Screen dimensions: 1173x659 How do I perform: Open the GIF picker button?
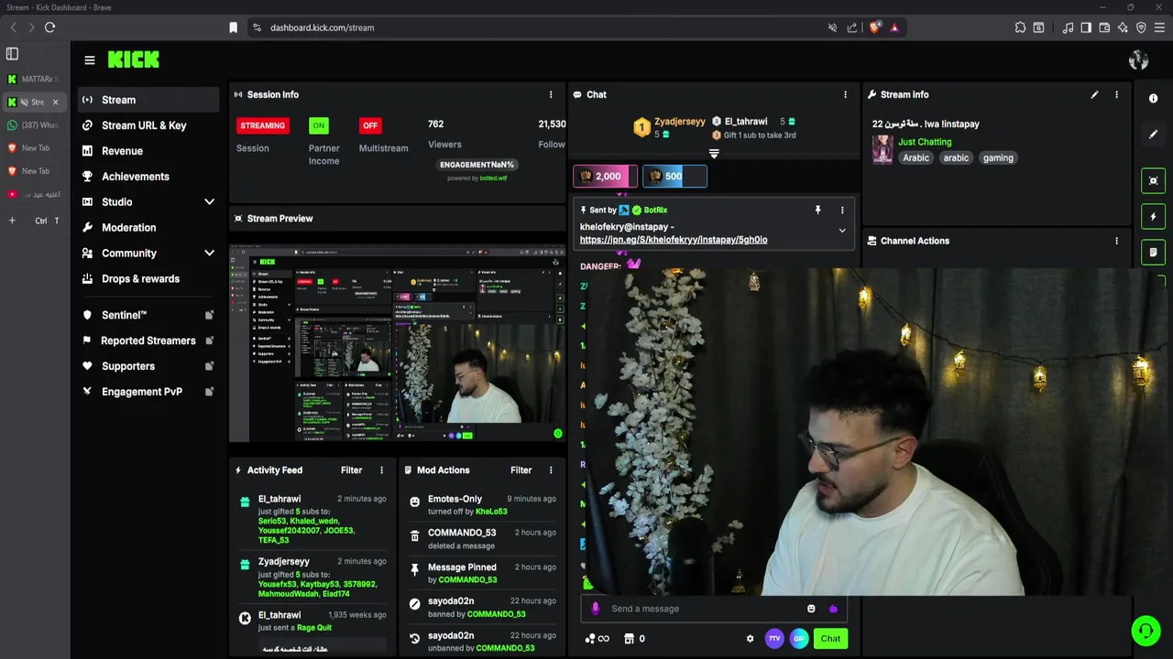pos(799,639)
